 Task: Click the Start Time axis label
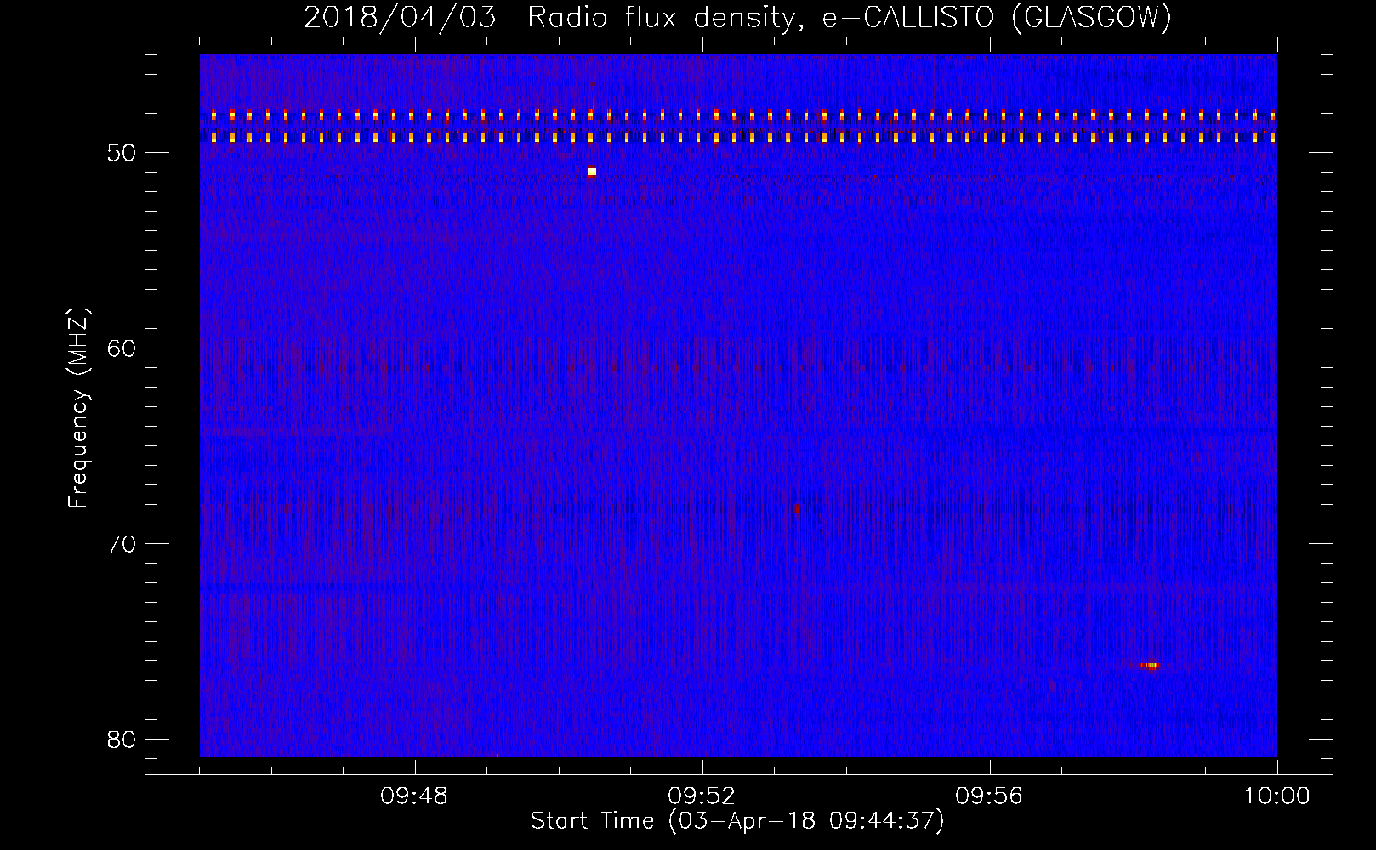(x=737, y=821)
